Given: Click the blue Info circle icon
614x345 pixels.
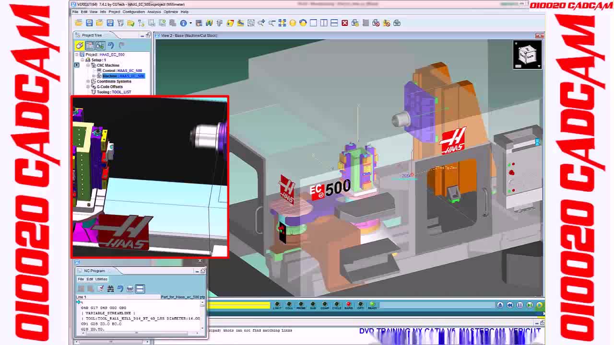Looking at the screenshot, I should click(183, 23).
